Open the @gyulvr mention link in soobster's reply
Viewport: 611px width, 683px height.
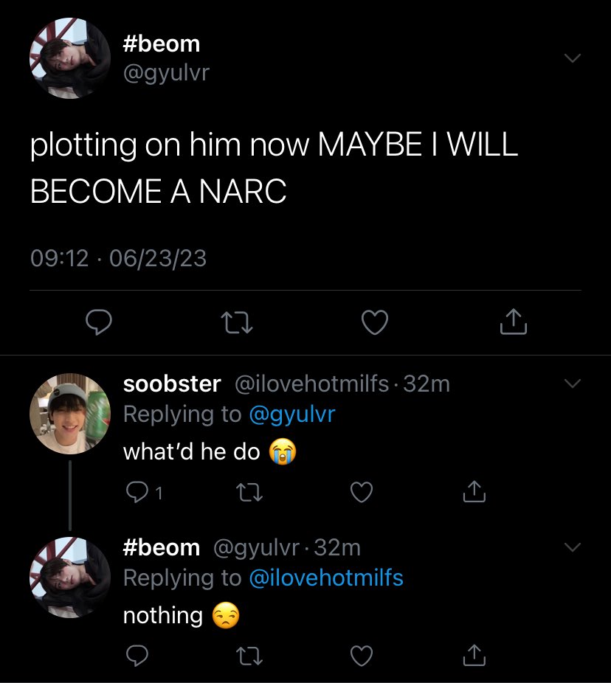(292, 414)
